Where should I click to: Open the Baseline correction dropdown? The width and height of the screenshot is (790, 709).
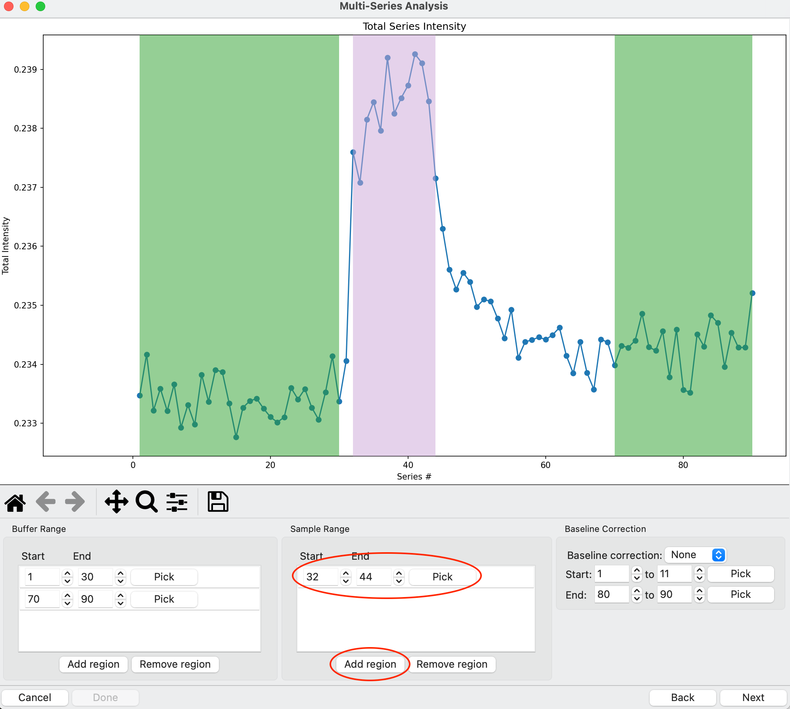coord(696,555)
